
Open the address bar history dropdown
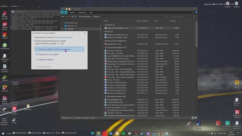[163, 17]
